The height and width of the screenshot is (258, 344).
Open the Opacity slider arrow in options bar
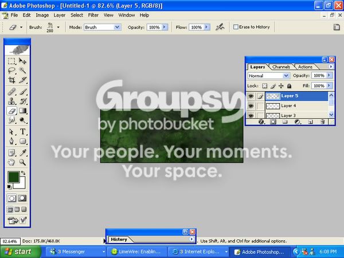[x=165, y=27]
